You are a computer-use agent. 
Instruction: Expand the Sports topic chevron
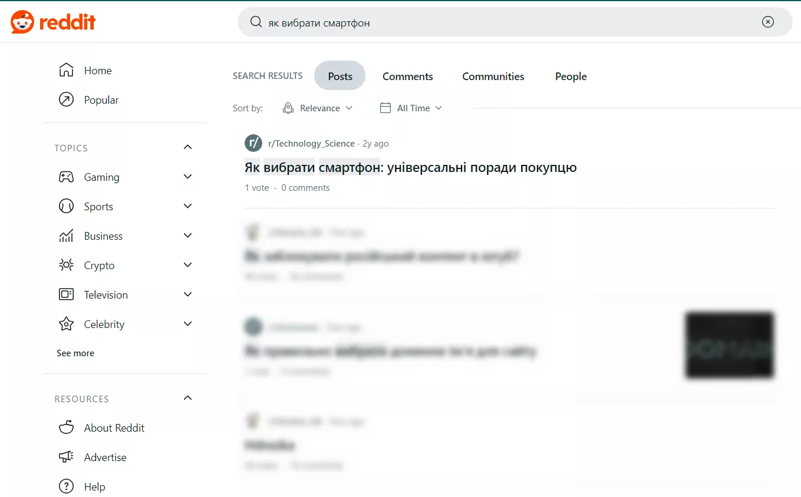pos(187,206)
